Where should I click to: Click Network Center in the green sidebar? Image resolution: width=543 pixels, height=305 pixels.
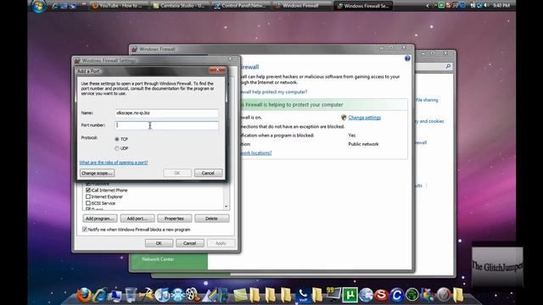click(158, 259)
